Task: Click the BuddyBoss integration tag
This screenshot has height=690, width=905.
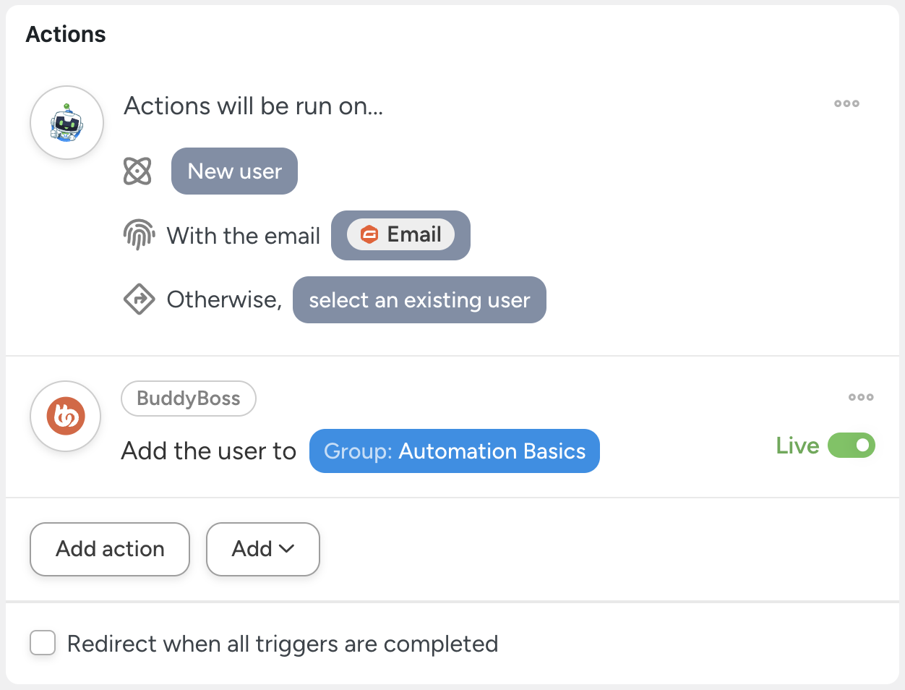Action: pyautogui.click(x=189, y=399)
